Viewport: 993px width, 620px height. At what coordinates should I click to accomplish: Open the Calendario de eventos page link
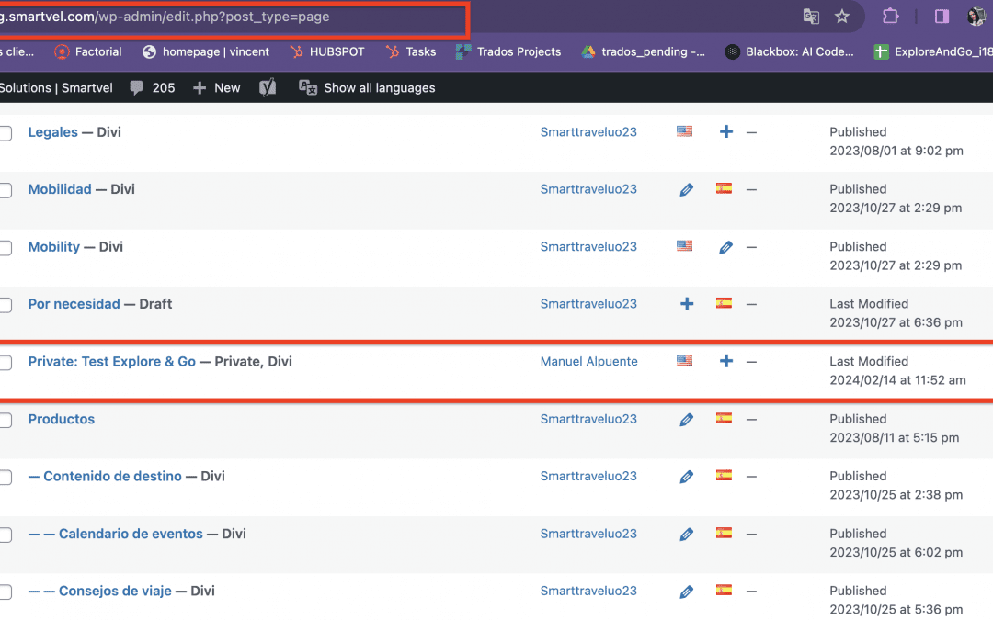coord(131,534)
